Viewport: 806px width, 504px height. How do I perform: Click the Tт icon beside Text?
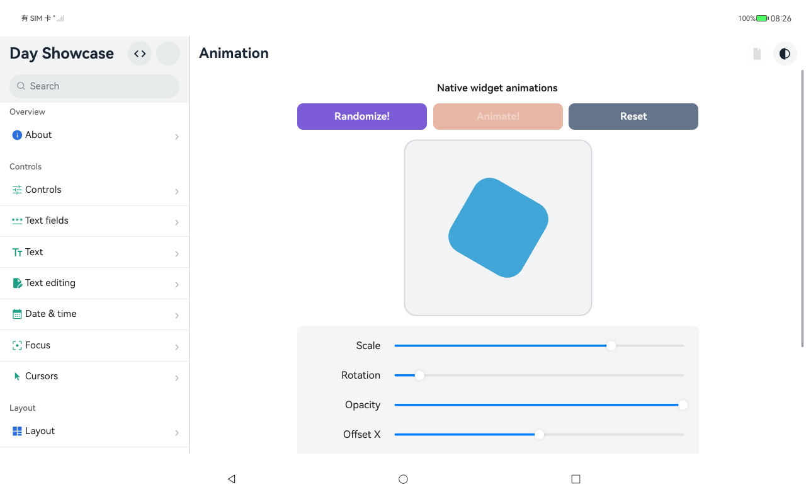click(x=17, y=252)
